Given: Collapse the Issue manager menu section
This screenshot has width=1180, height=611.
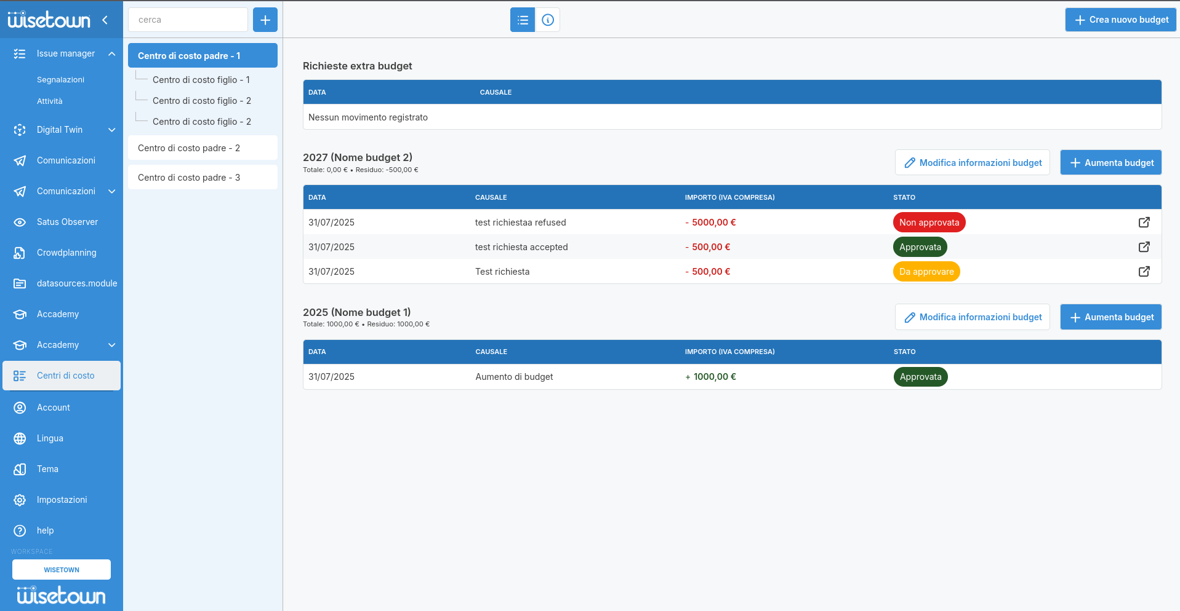Looking at the screenshot, I should click(x=111, y=53).
